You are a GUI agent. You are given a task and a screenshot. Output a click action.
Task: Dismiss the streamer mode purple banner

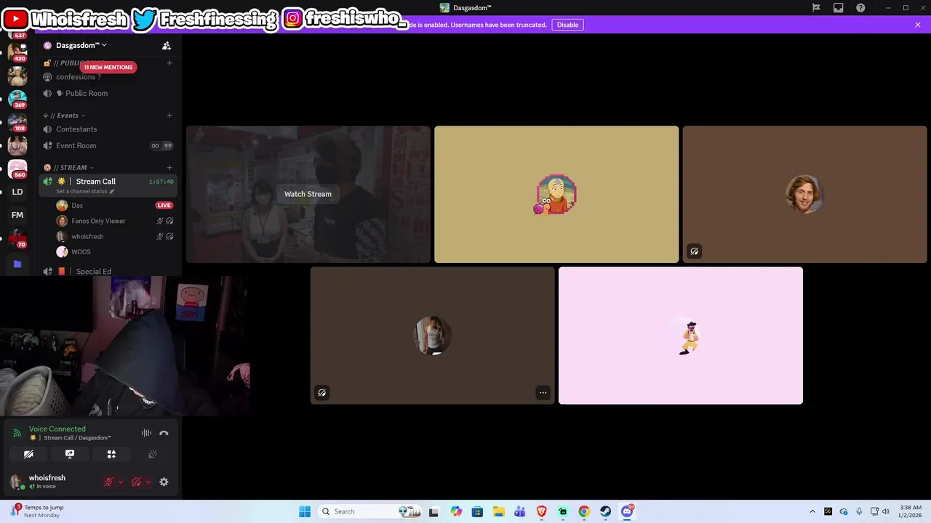[918, 25]
